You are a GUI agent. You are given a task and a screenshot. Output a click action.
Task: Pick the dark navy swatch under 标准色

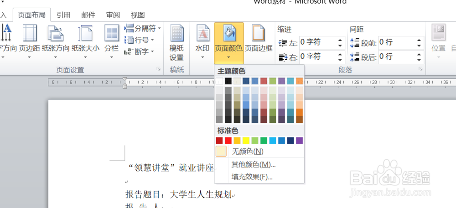coord(290,141)
